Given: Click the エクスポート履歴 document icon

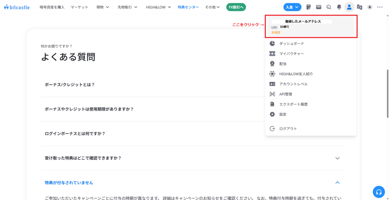Looking at the screenshot, I should 272,104.
